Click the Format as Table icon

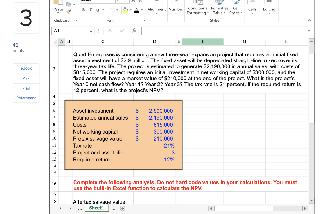[219, 8]
